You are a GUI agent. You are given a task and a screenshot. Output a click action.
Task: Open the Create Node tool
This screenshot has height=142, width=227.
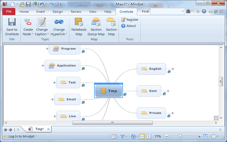(x=28, y=27)
